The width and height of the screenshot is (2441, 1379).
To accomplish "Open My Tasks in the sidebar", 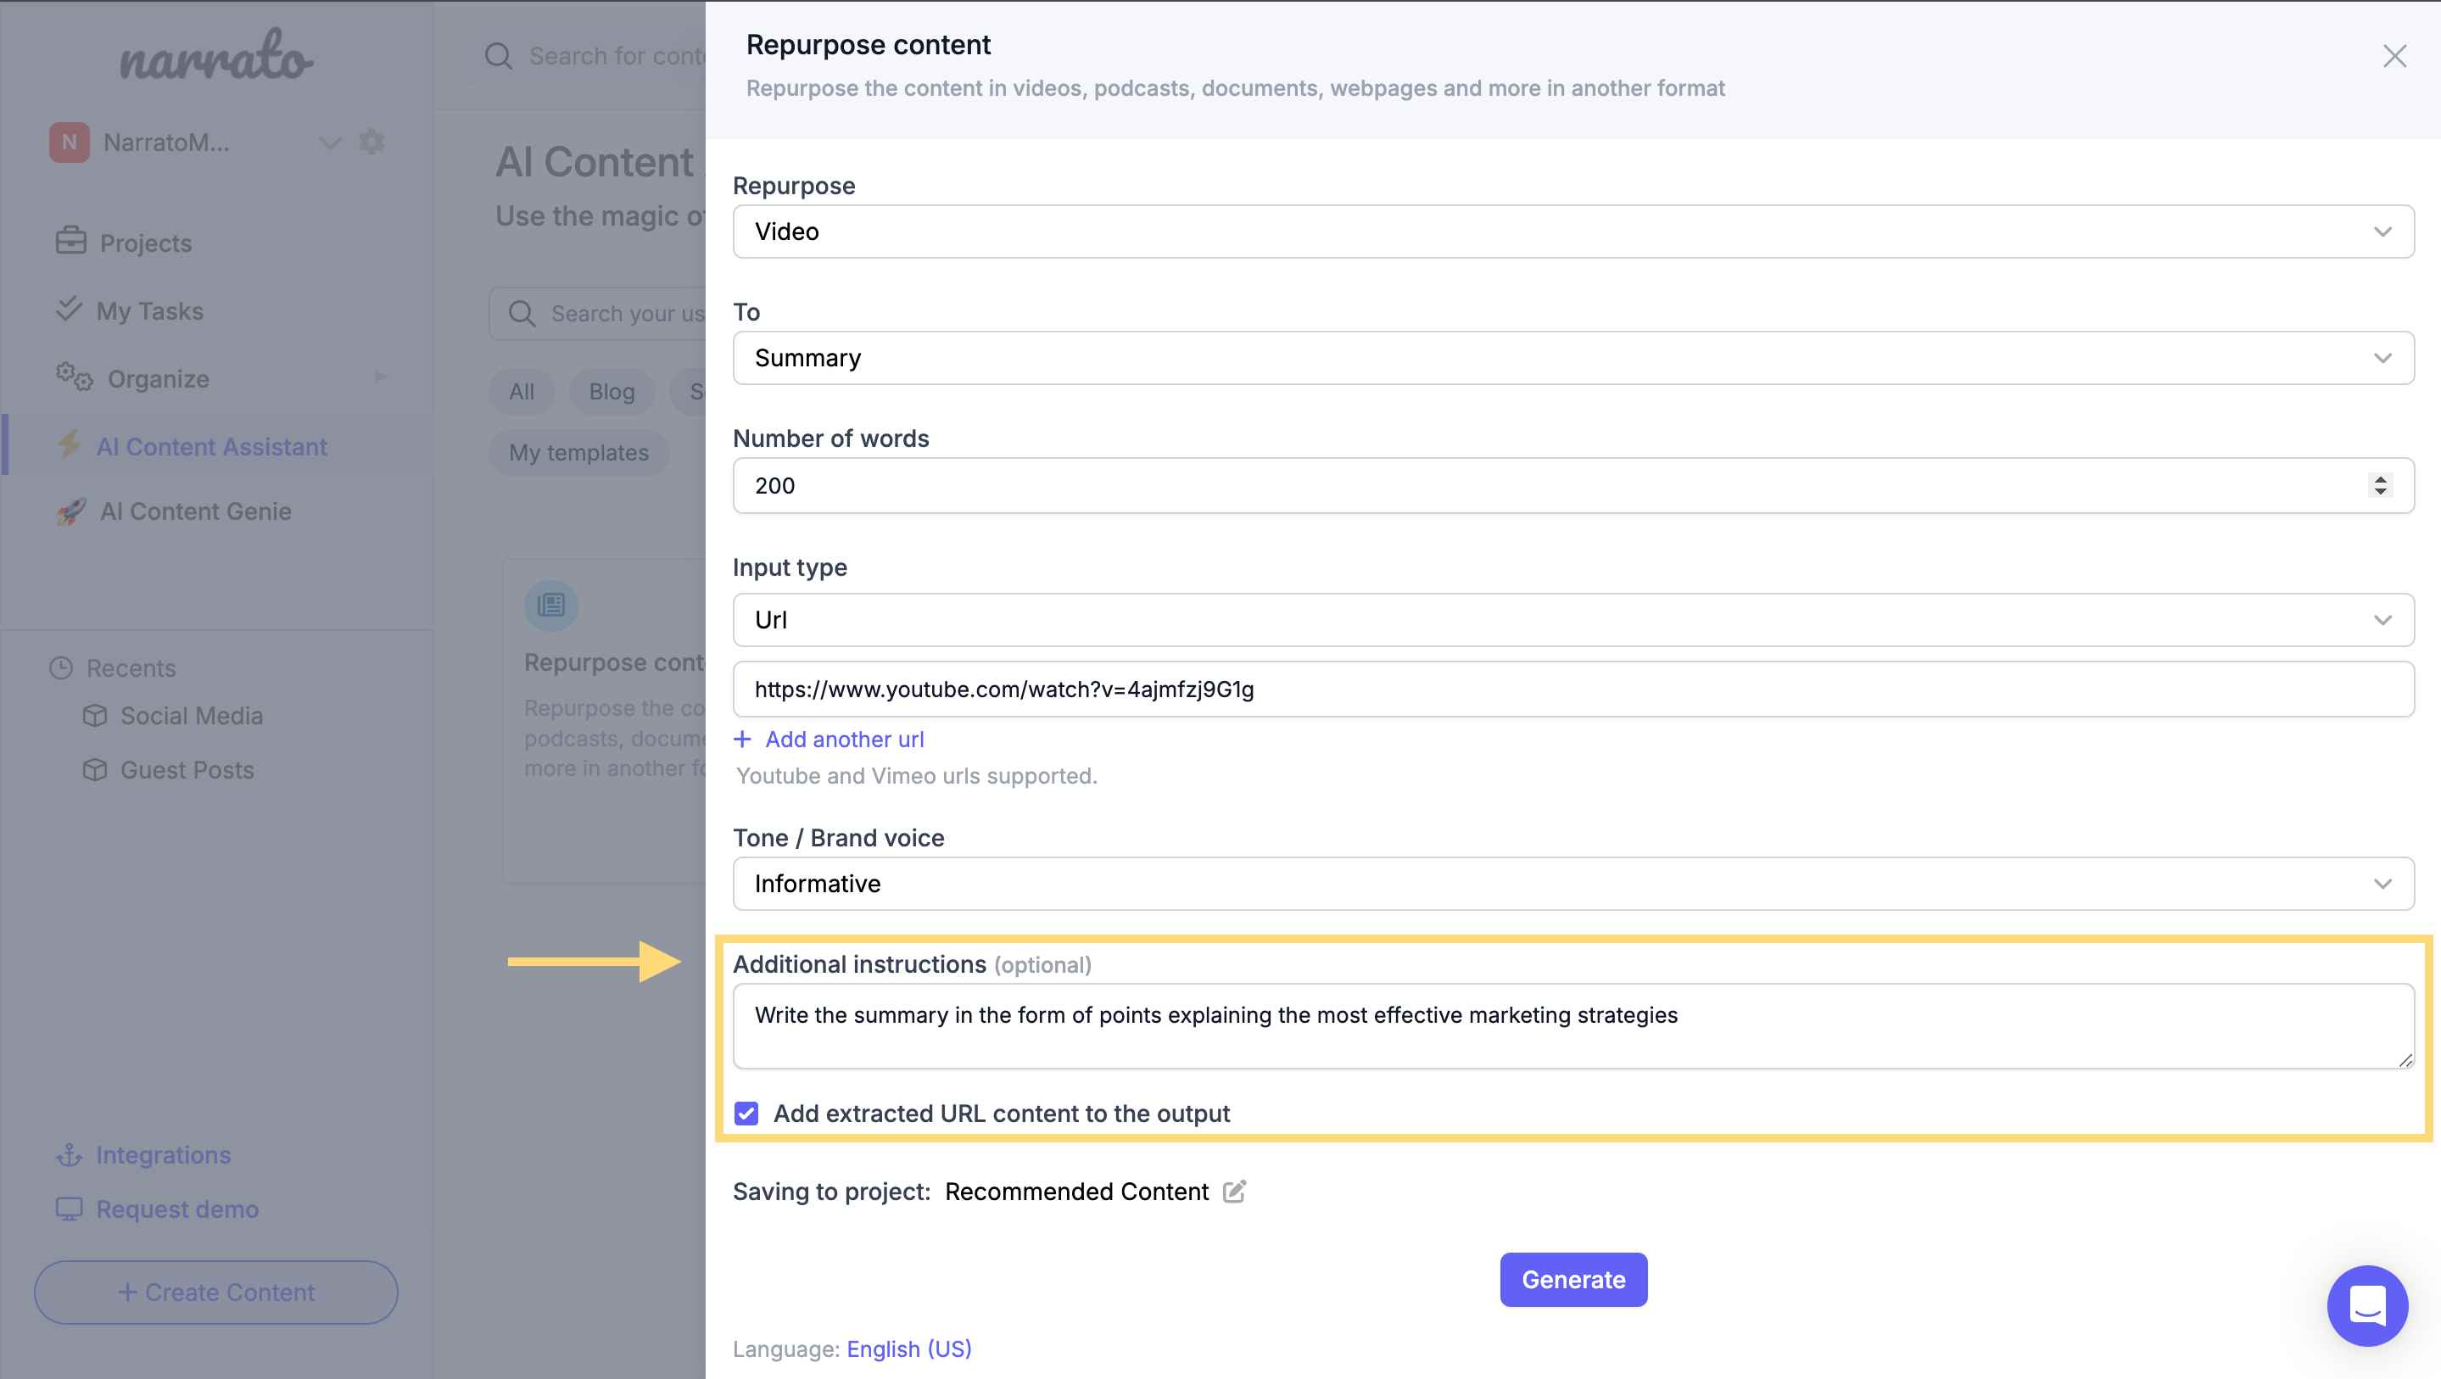I will point(150,311).
